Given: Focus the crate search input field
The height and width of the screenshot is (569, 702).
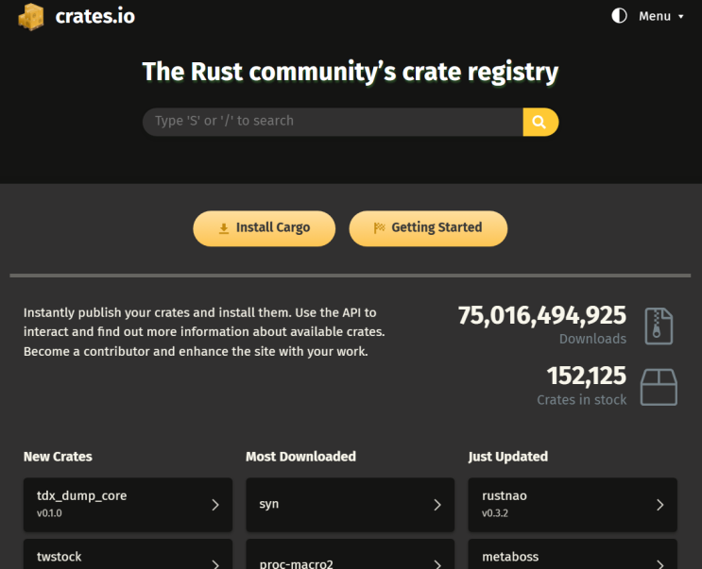Looking at the screenshot, I should click(x=333, y=122).
